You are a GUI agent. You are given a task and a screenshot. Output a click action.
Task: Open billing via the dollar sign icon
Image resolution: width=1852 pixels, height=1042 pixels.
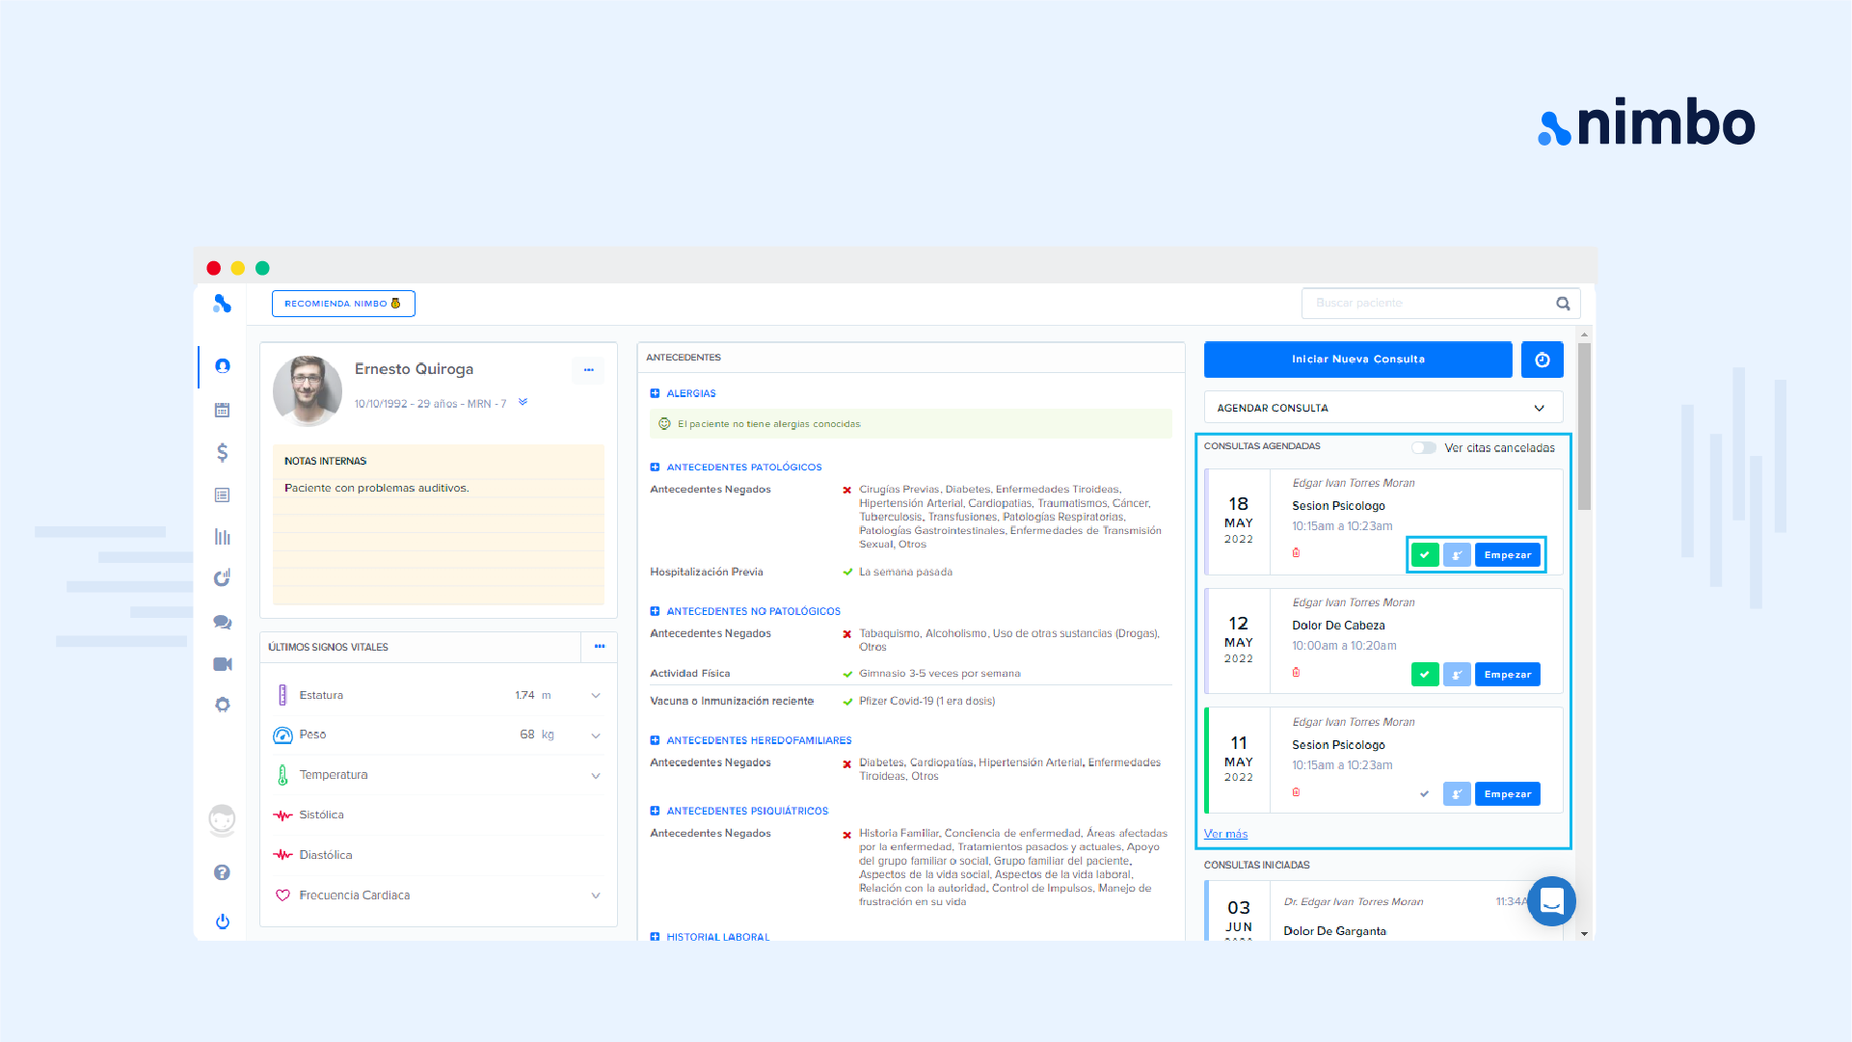[222, 452]
